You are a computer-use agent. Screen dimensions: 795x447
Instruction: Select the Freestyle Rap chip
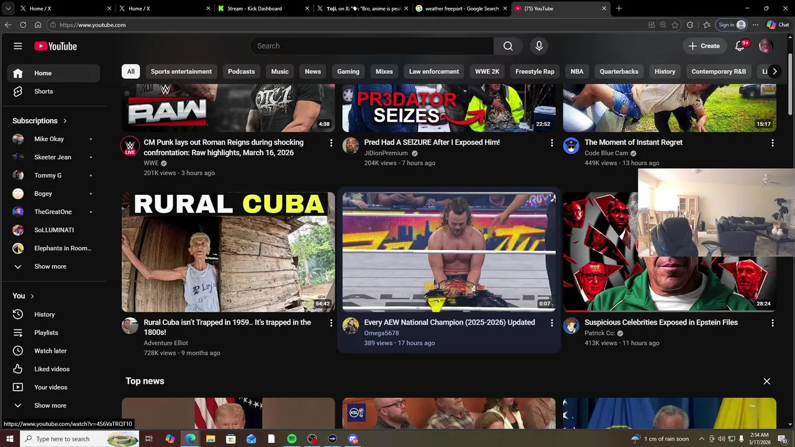[535, 71]
